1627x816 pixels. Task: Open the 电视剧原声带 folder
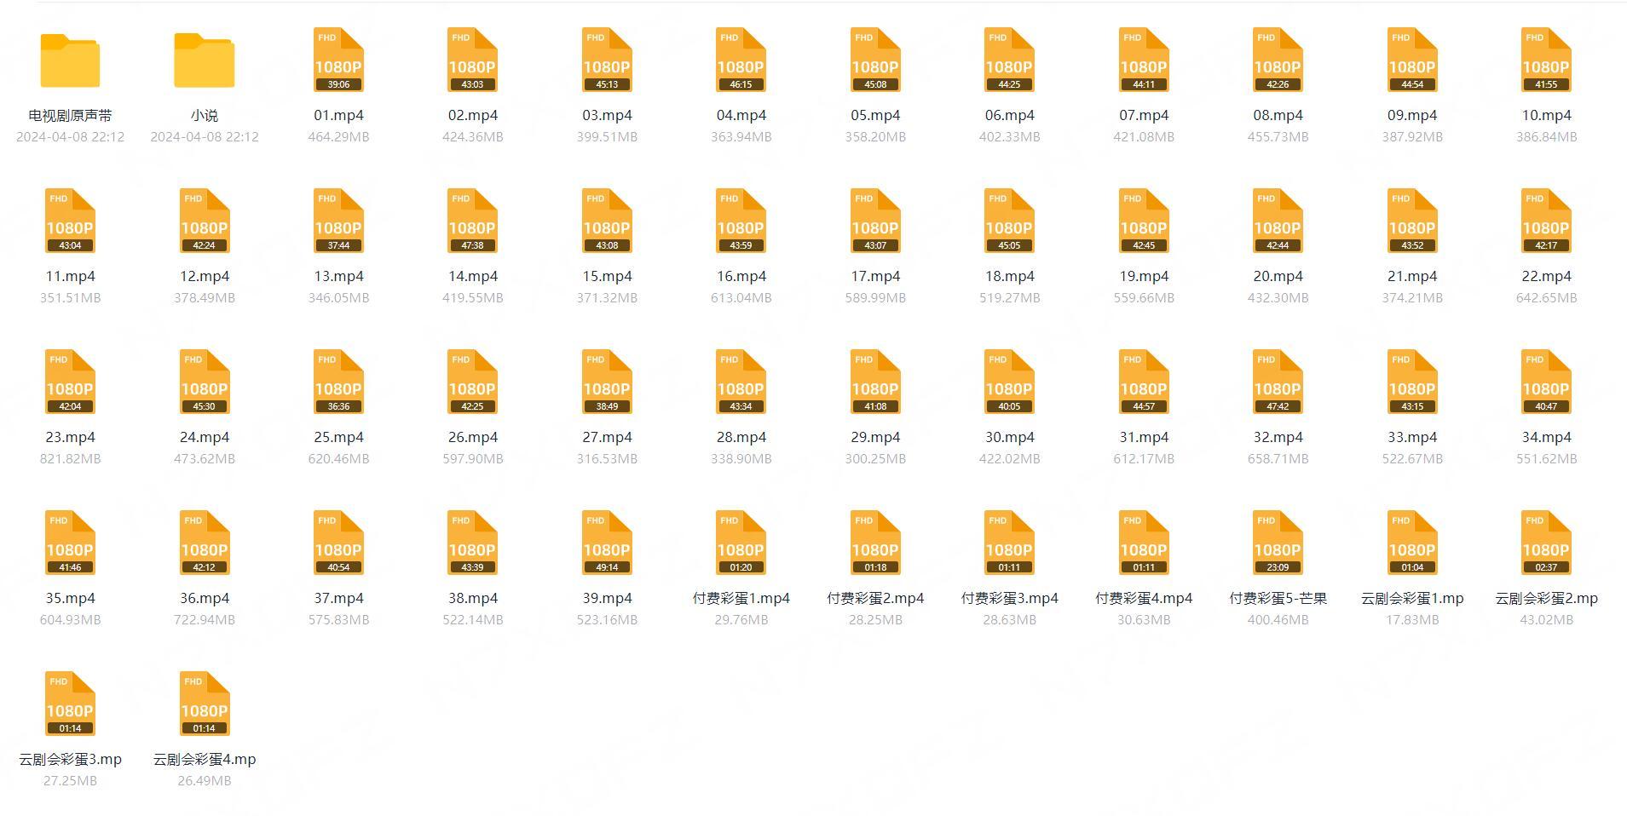71,60
